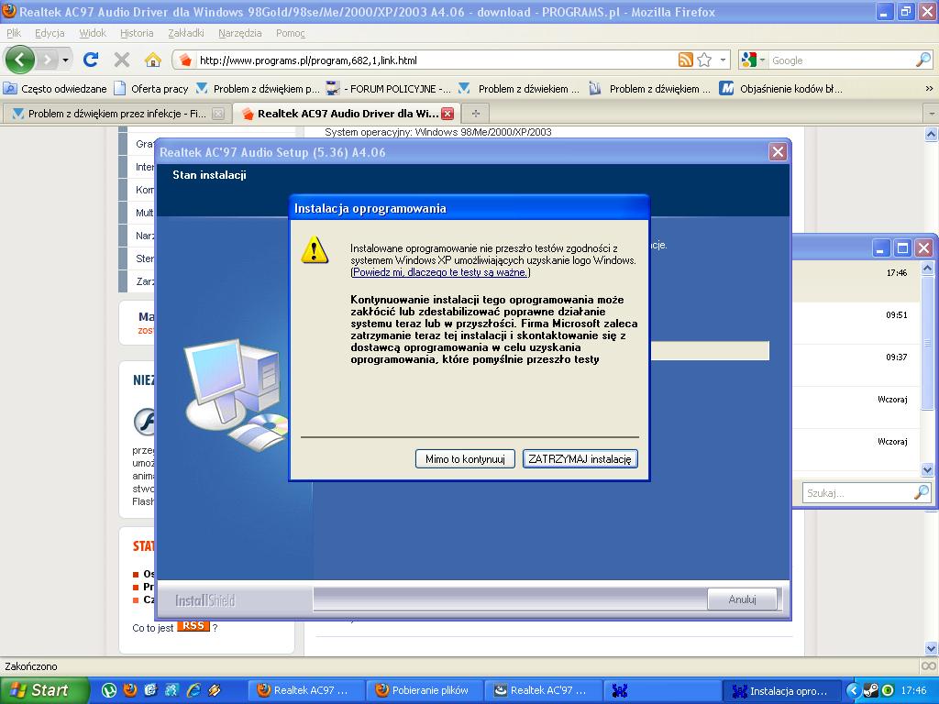This screenshot has width=939, height=704.
Task: Open Objaśnienie kodów bł... bookmark
Action: click(x=781, y=89)
